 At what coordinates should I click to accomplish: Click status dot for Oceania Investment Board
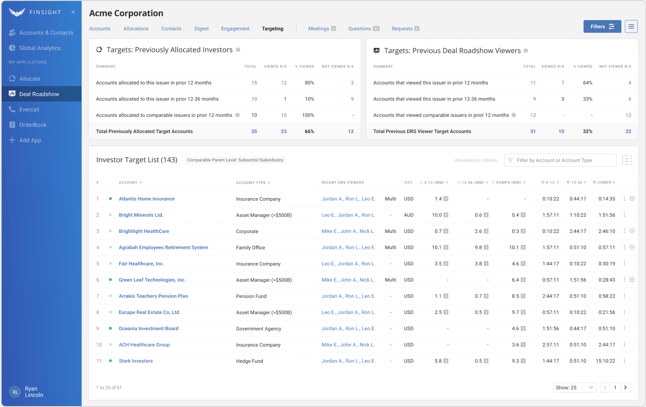click(x=110, y=328)
